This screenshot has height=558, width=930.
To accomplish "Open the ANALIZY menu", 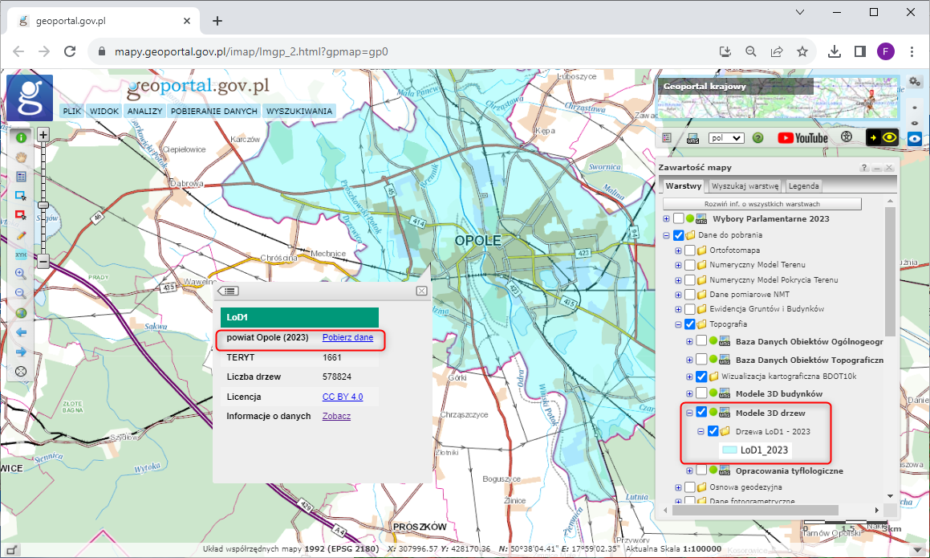I will (144, 112).
